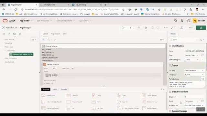Screen dimensions: 207x116
Task: Select the Chart region type icon
Action: 119,95
